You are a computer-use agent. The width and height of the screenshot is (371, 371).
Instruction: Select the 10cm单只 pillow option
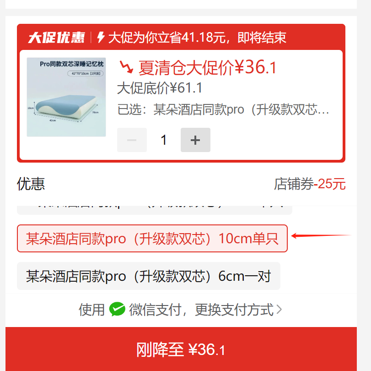click(152, 238)
